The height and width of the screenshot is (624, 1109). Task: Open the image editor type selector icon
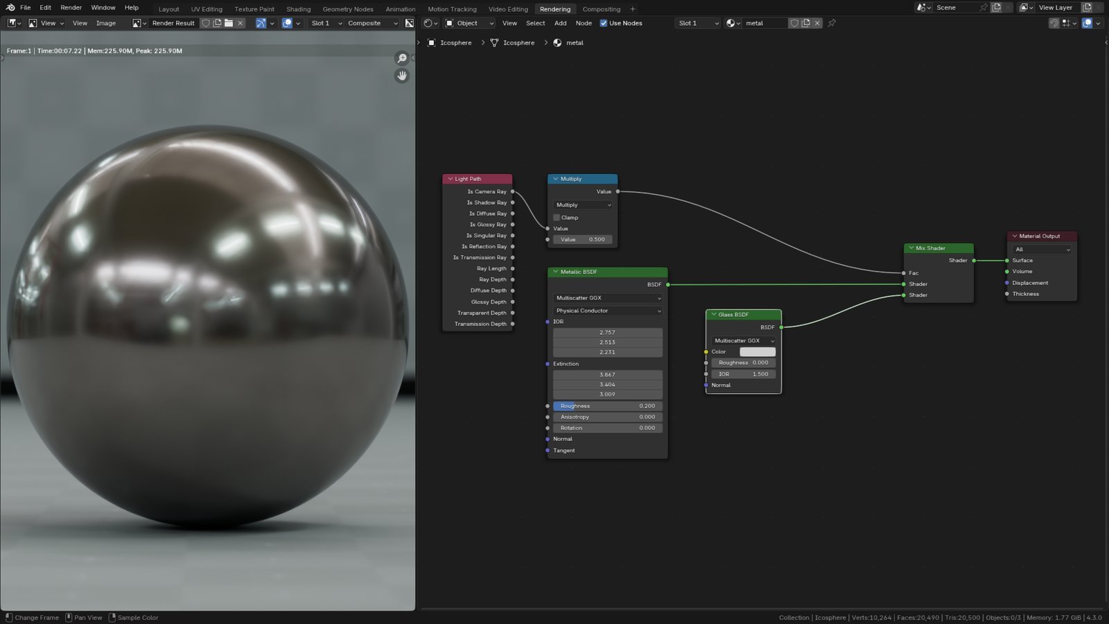[14, 23]
